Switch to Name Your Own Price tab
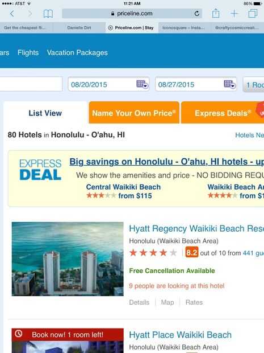The width and height of the screenshot is (264, 353). click(x=134, y=113)
